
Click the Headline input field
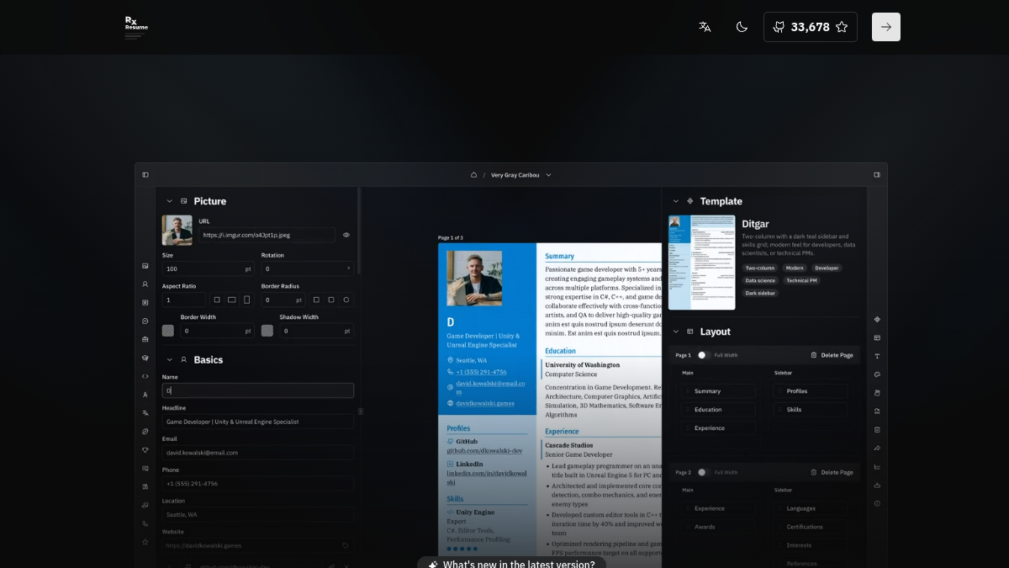pyautogui.click(x=258, y=422)
